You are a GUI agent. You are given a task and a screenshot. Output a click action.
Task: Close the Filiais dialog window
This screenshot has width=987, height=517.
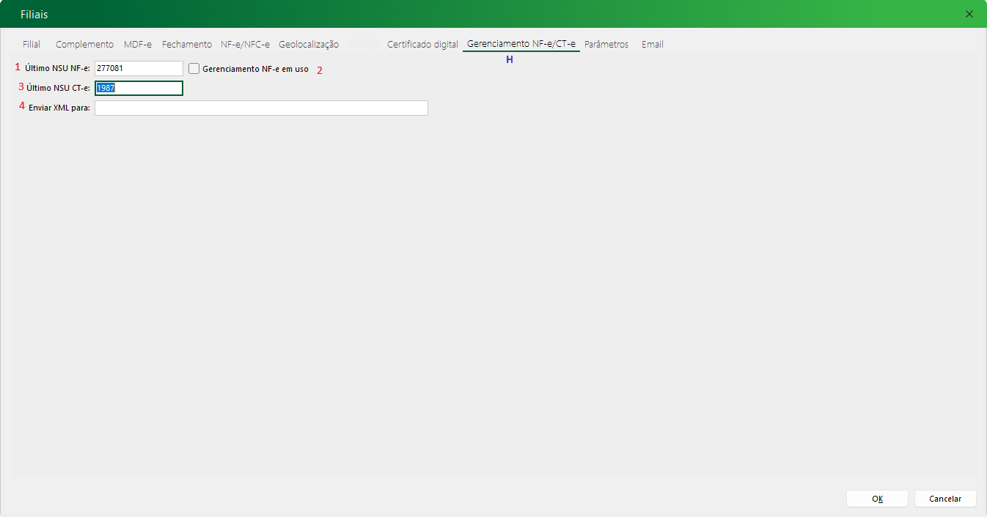[969, 14]
